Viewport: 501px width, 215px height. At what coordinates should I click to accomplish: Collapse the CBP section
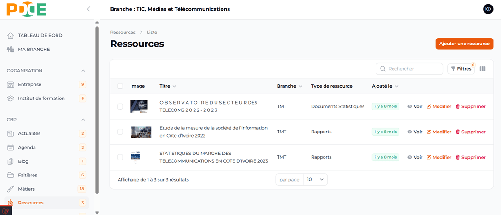[83, 120]
